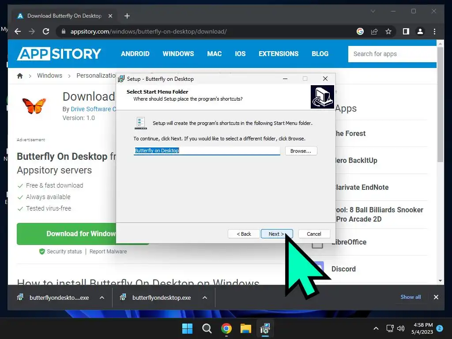The image size is (452, 339).
Task: Open the IOS nav menu
Action: point(240,53)
